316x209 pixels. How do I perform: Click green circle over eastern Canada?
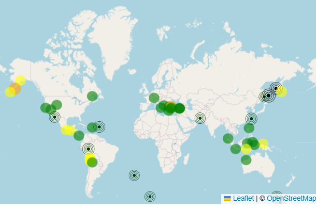pyautogui.click(x=92, y=96)
